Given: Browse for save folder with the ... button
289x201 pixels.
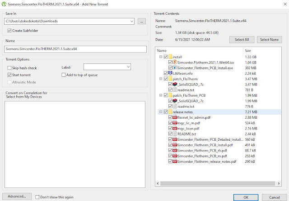Looking at the screenshot, I should point(142,22).
